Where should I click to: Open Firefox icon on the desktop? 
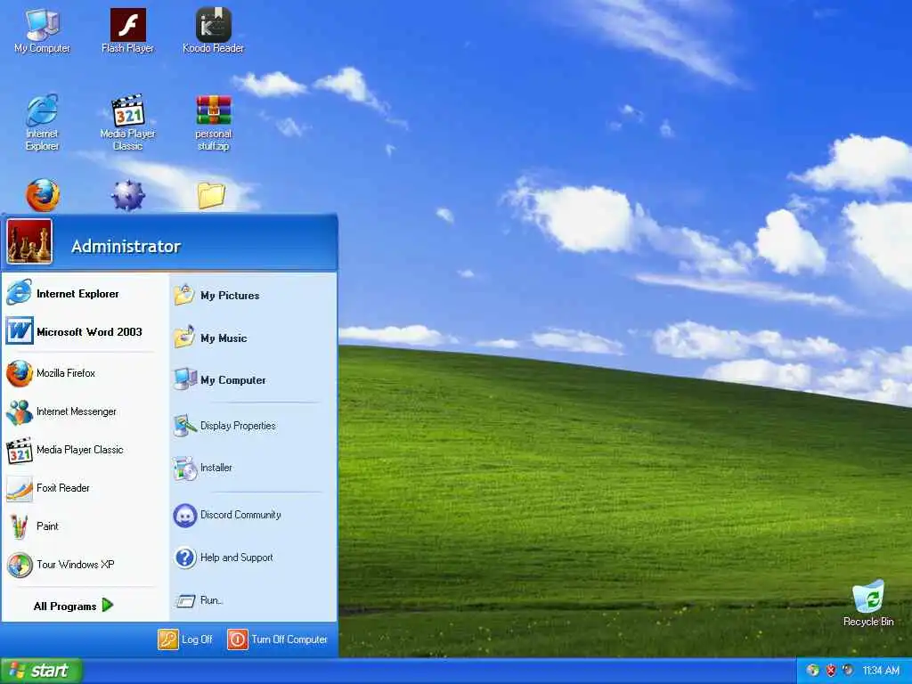(43, 195)
